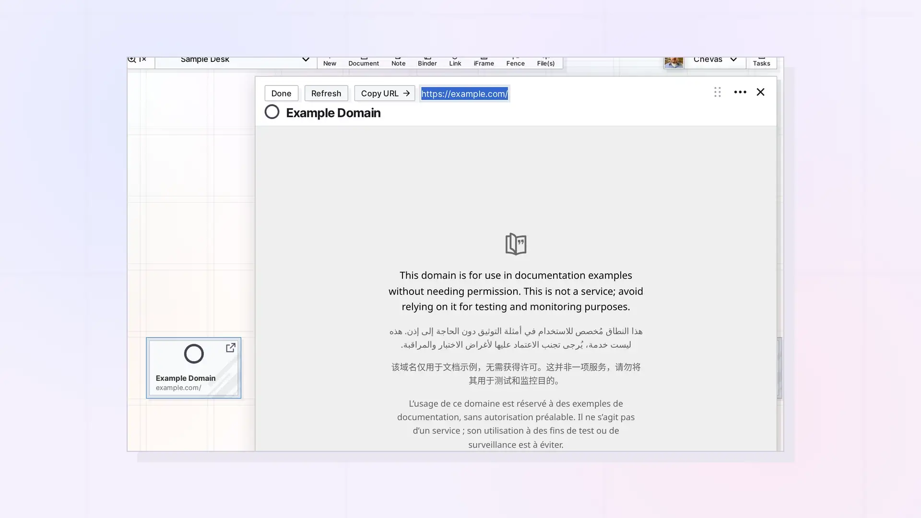Click example.com/ text on the card
The height and width of the screenshot is (518, 921).
click(178, 388)
